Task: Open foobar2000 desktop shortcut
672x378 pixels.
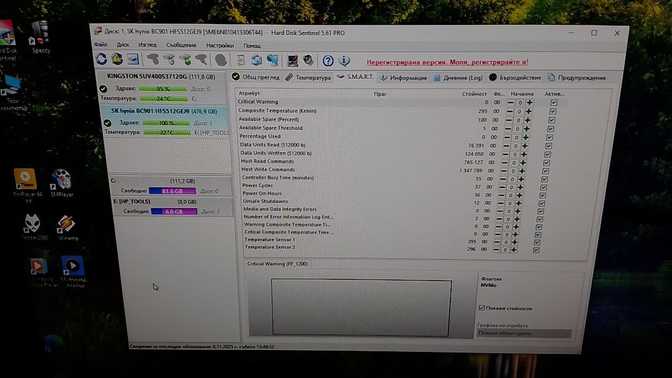Action: [x=34, y=227]
